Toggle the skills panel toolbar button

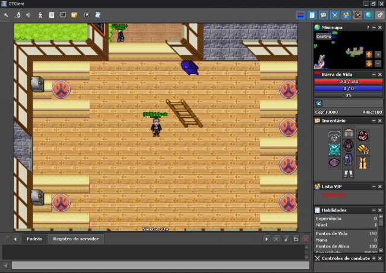(312, 15)
